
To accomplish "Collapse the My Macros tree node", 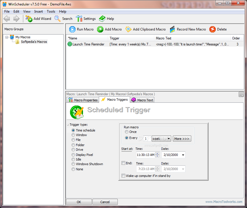I will pos(7,37).
